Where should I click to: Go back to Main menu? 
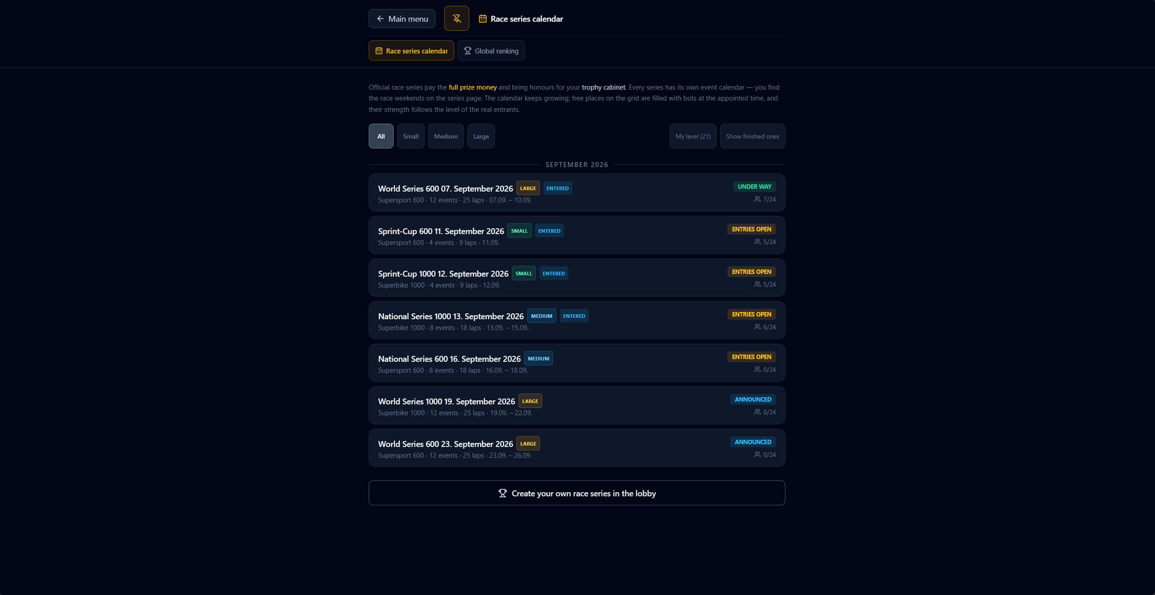(x=402, y=19)
